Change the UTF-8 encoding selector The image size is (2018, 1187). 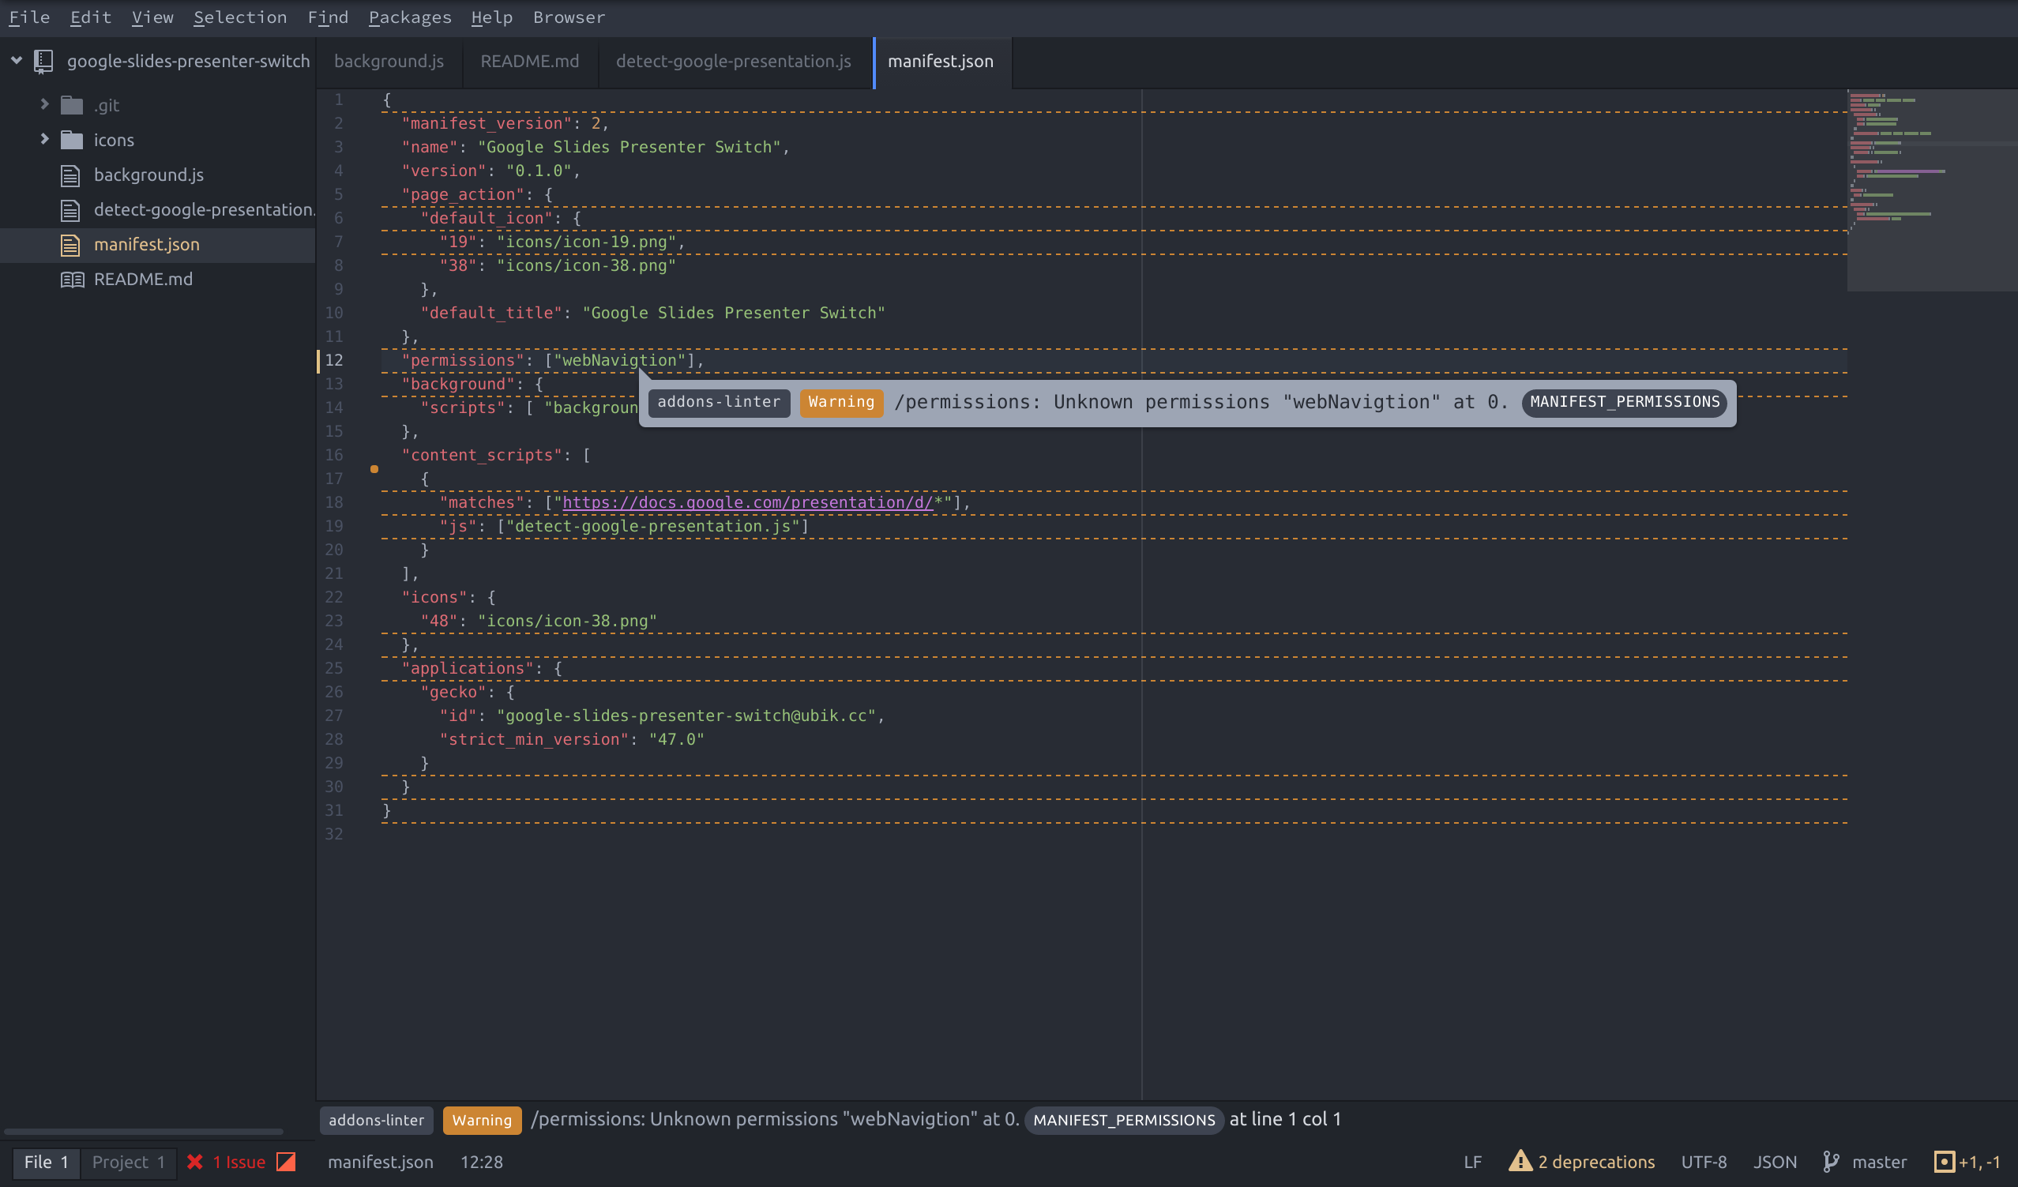coord(1704,1163)
